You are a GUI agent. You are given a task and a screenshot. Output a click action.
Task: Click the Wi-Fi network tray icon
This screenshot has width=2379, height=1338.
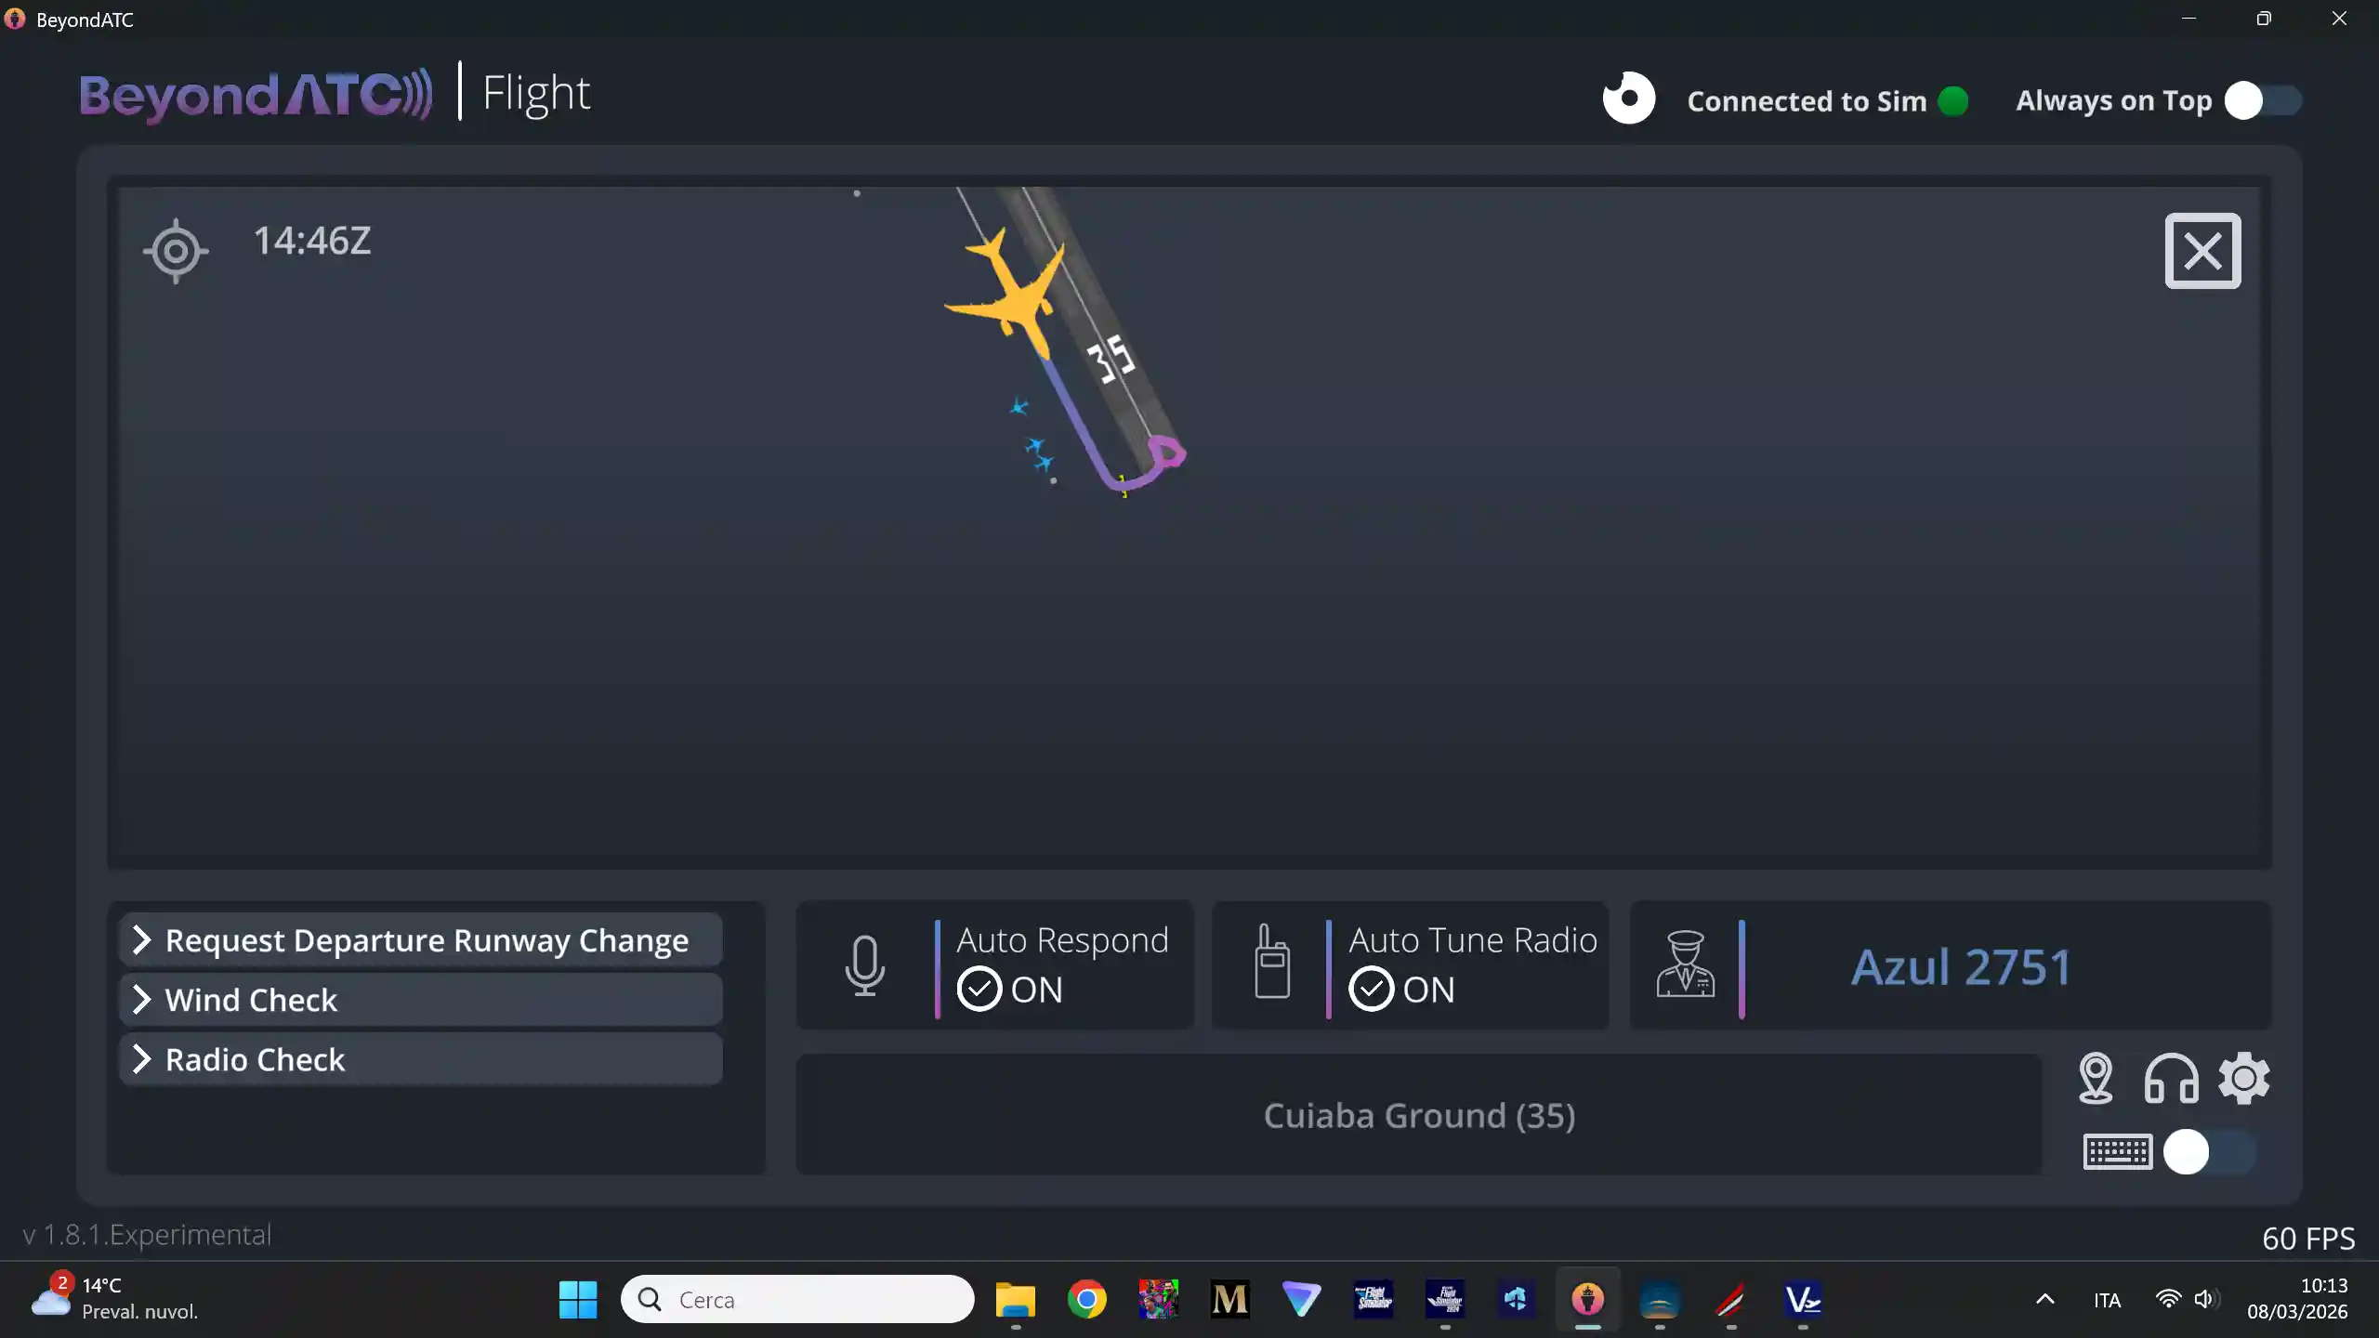[2168, 1299]
